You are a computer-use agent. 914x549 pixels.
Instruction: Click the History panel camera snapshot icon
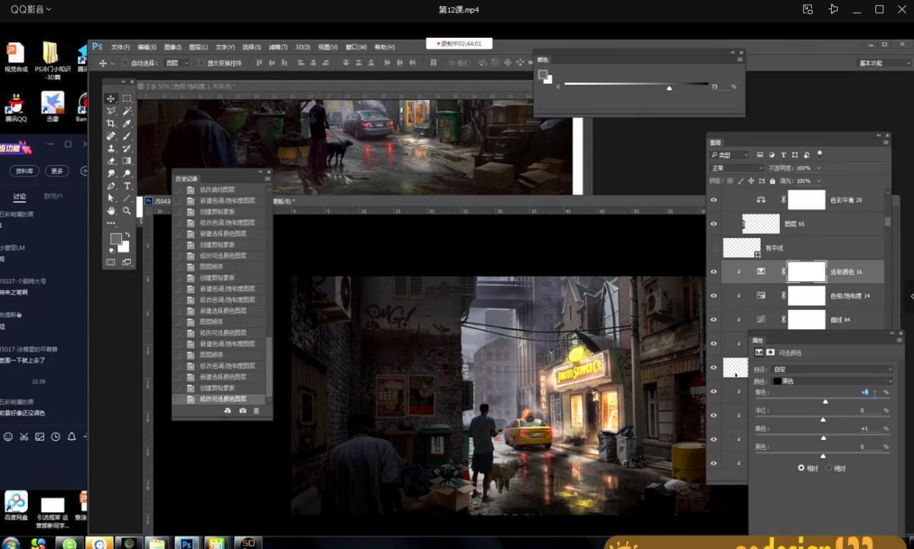(x=243, y=411)
